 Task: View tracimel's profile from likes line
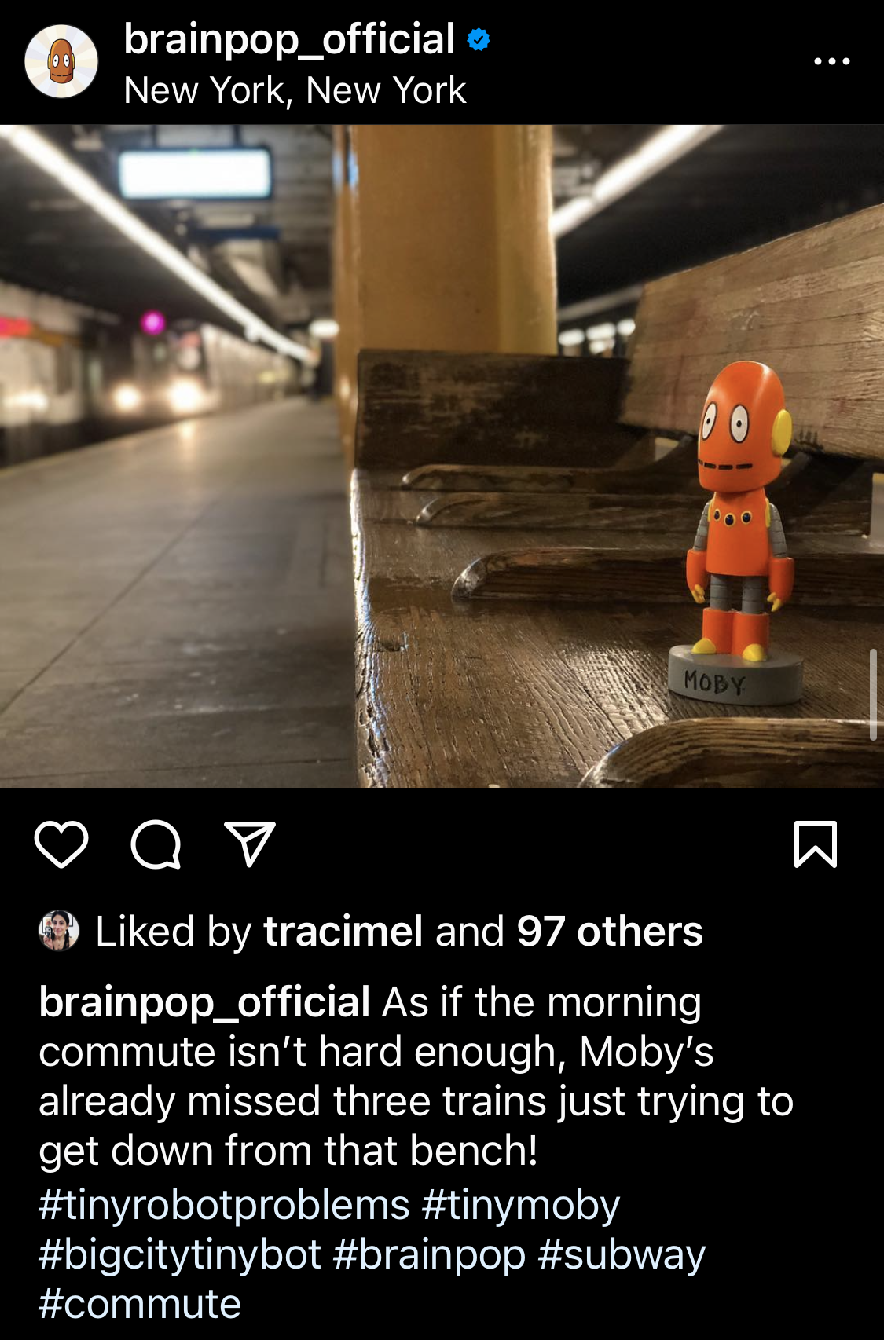click(343, 932)
